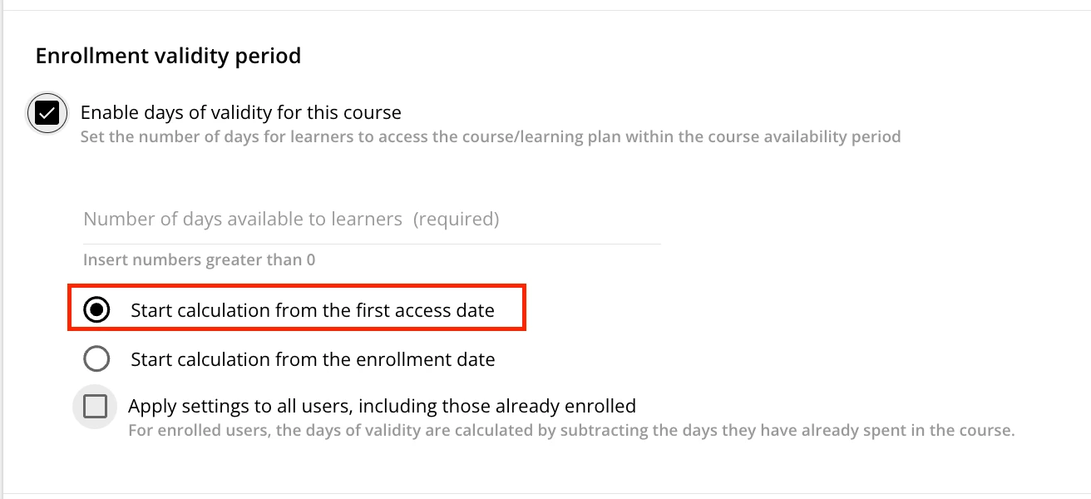Click the "For enrolled users" explanatory note
Image resolution: width=1091 pixels, height=499 pixels.
coord(570,431)
